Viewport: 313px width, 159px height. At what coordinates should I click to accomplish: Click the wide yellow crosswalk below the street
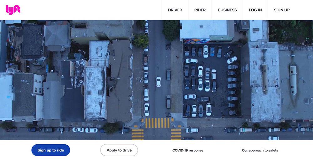pyautogui.click(x=158, y=123)
